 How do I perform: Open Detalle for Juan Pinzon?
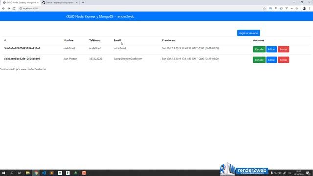click(259, 60)
